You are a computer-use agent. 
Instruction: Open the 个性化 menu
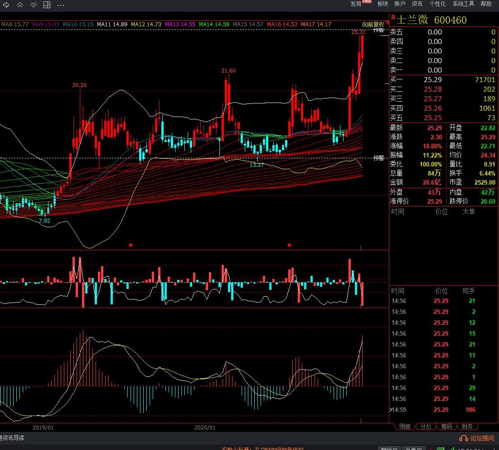[x=437, y=4]
